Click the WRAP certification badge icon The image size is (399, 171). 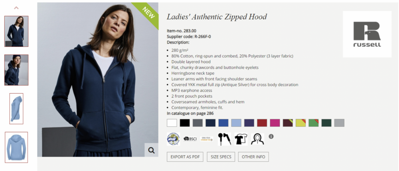(173, 139)
